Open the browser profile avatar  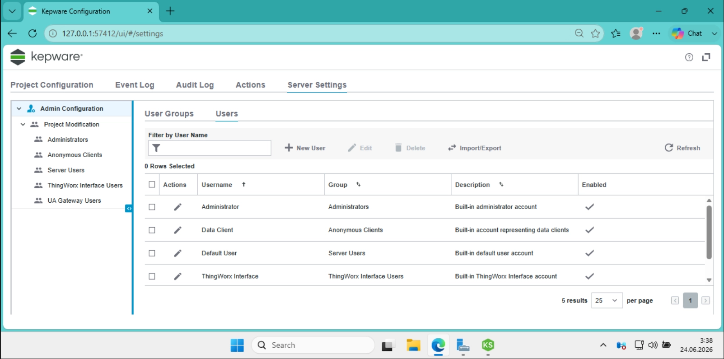[x=636, y=33]
